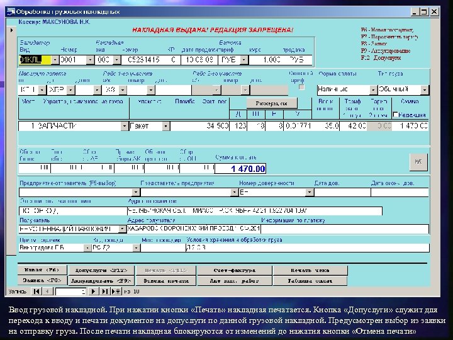Open the Пакет packaging dropdown
453x340 pixels.
166,126
